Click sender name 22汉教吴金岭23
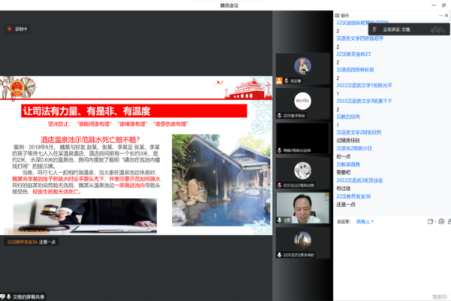Image resolution: width=451 pixels, height=301 pixels. pos(353,54)
